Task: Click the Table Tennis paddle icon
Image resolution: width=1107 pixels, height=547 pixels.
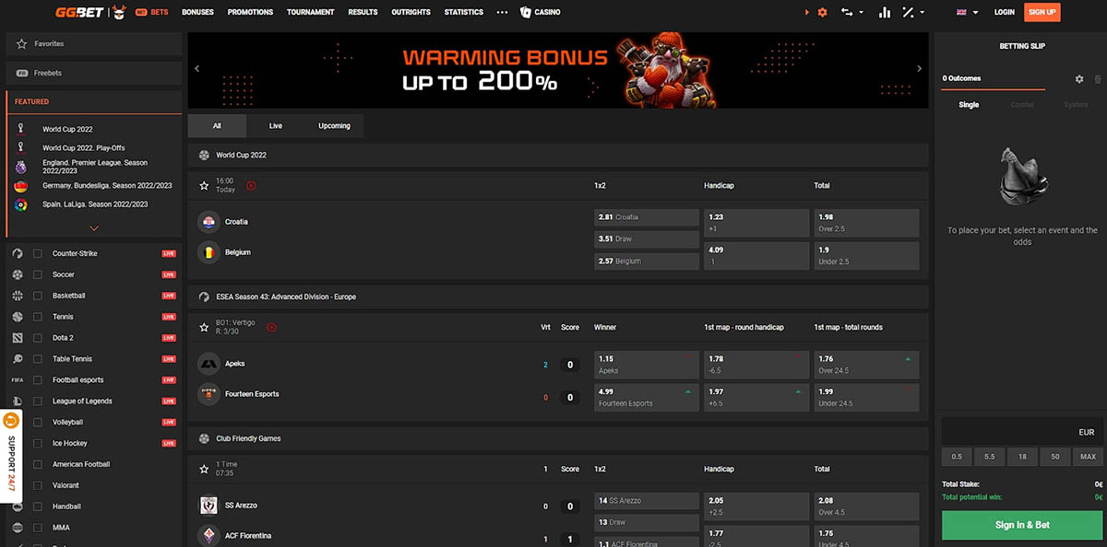Action: tap(18, 359)
